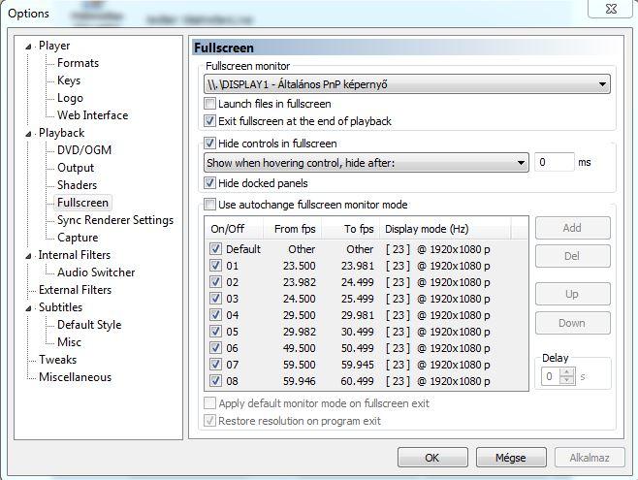The width and height of the screenshot is (638, 480).
Task: Go to the Output settings page
Action: point(76,168)
